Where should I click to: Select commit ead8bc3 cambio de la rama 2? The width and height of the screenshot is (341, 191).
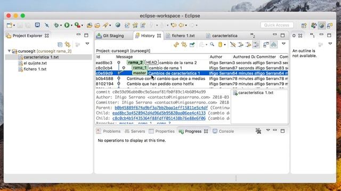point(192,63)
